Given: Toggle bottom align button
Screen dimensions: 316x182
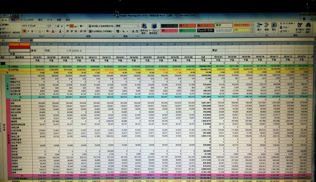Looking at the screenshot, I should 75,26.
